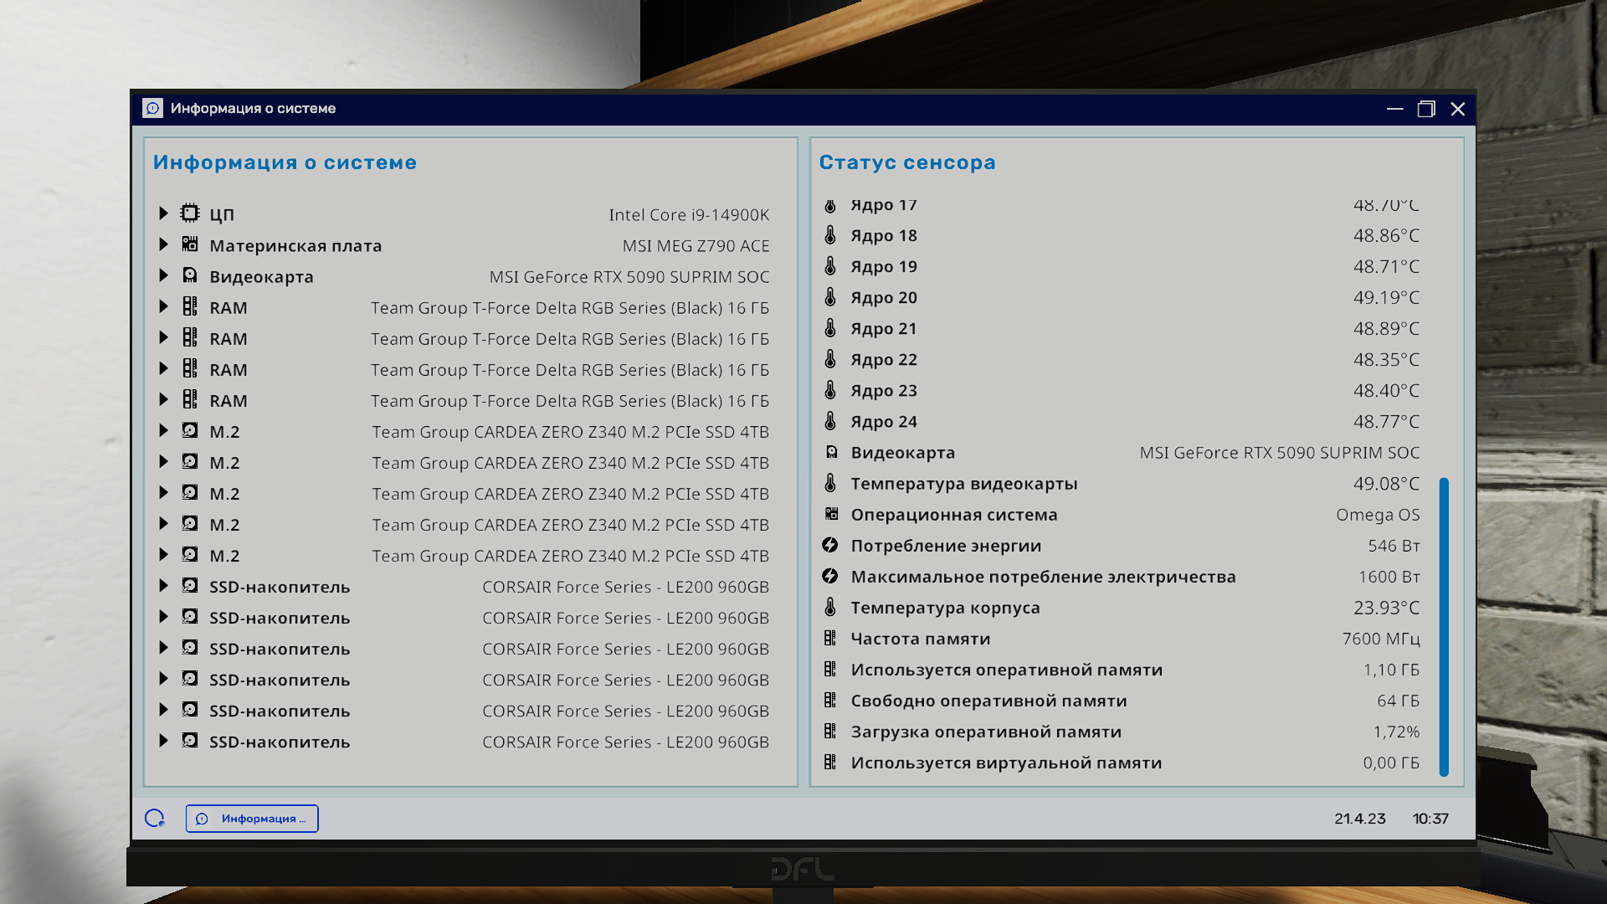Click the memory icon beside Загрузка оперативной памяти

tap(830, 731)
